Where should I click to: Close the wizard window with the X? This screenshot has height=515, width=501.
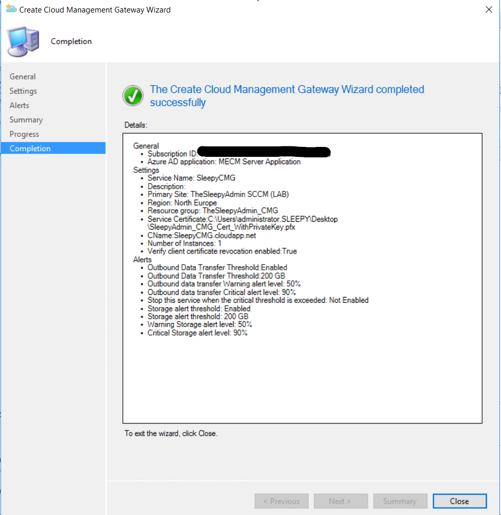click(488, 9)
